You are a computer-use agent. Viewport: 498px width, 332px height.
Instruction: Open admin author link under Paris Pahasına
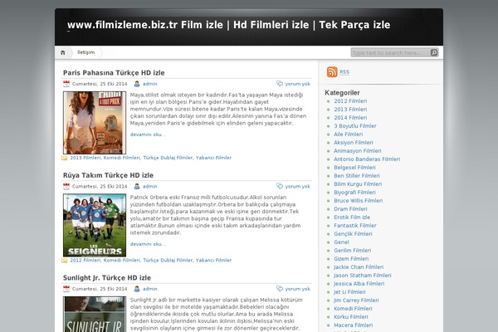click(150, 84)
